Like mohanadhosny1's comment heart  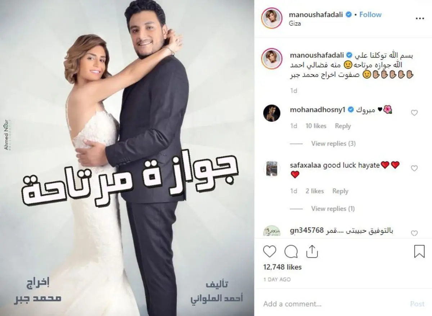(414, 113)
